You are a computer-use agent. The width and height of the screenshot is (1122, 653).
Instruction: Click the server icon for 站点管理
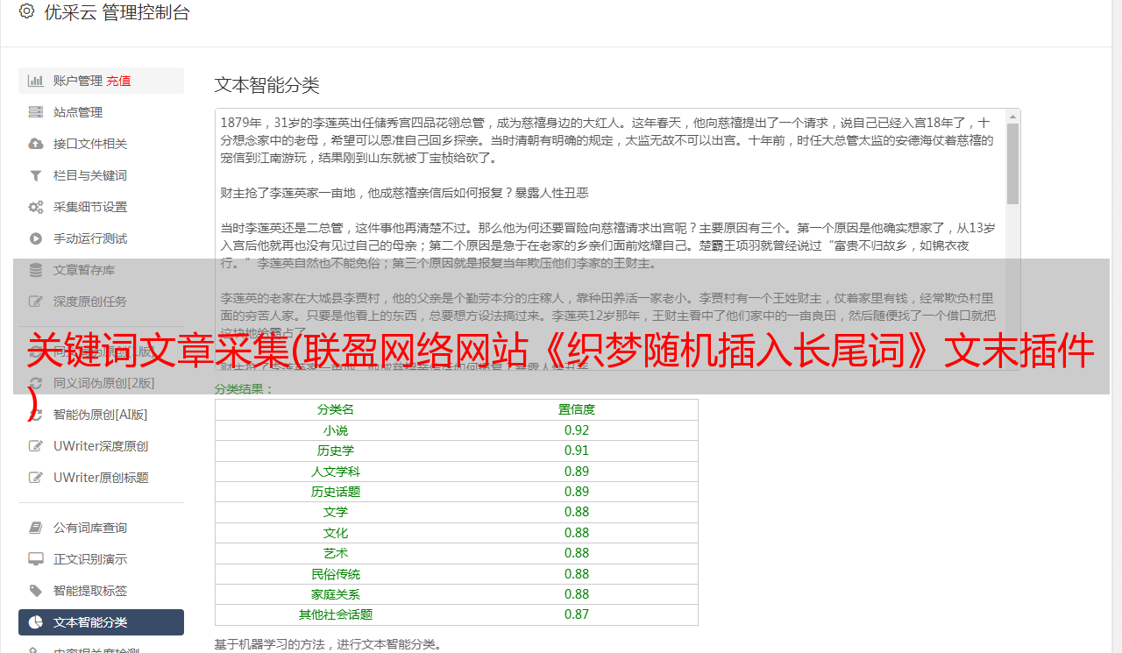click(36, 112)
